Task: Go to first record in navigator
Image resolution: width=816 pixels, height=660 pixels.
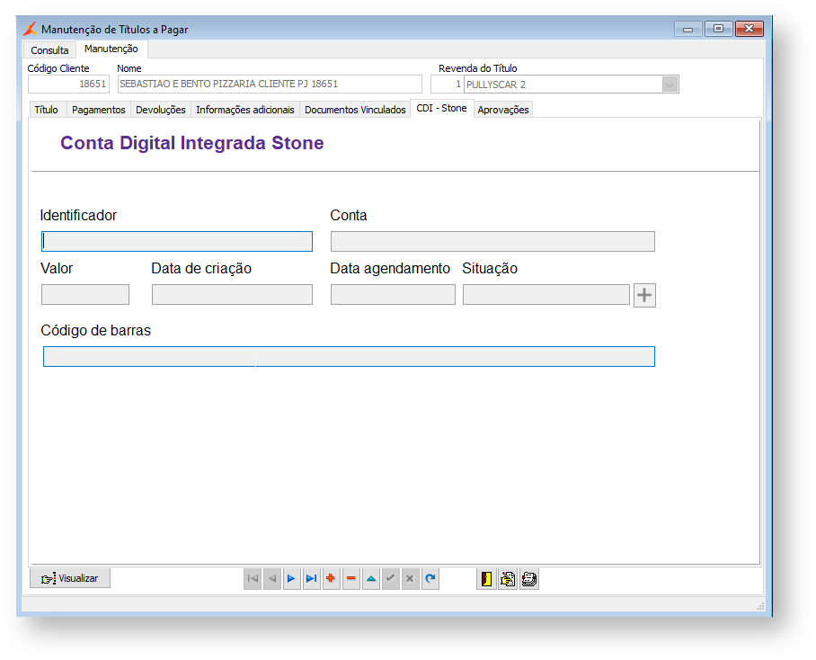Action: click(253, 579)
